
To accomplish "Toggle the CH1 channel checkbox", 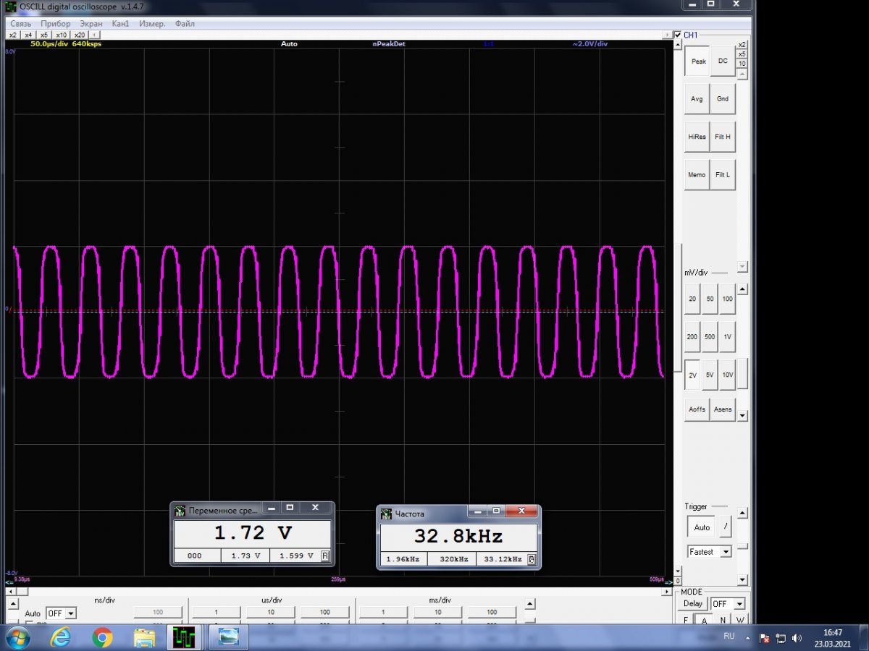I will click(678, 35).
